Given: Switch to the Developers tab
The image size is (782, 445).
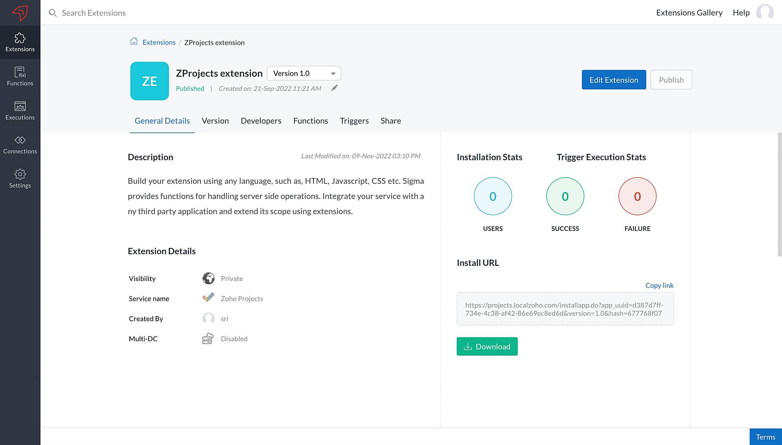Looking at the screenshot, I should (261, 121).
